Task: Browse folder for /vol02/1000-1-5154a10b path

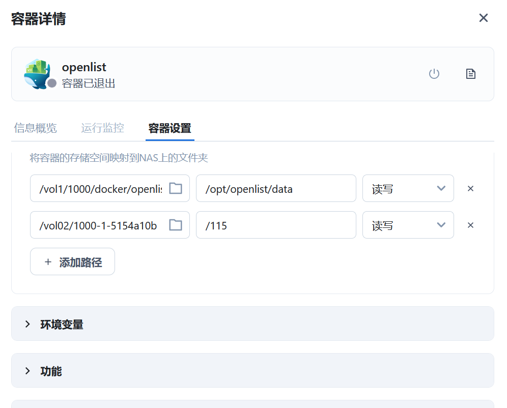Action: [176, 225]
